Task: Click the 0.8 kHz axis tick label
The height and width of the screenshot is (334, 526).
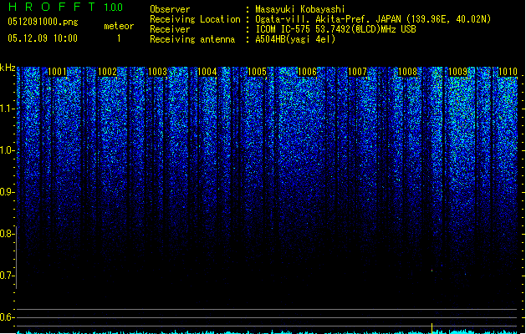Action: [7, 234]
